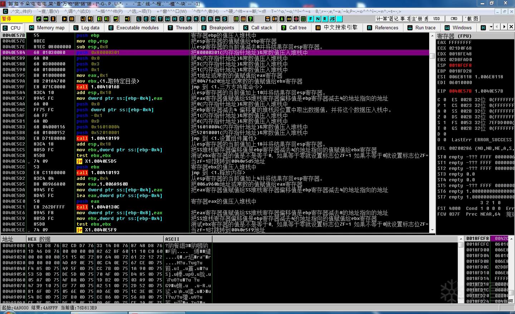Click the Step over toolbar icon
This screenshot has height=314, width=515.
point(90,19)
